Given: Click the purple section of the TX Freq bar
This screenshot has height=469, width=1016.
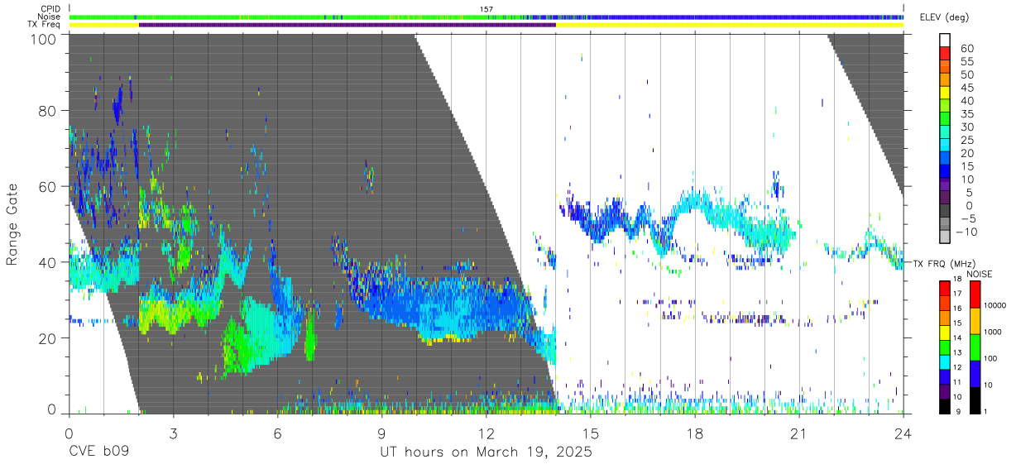Looking at the screenshot, I should tap(347, 25).
